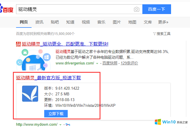Open result 驱动精灵_驱动更全、匹配更准、下载更快!
The image size is (190, 128).
pyautogui.click(x=65, y=44)
